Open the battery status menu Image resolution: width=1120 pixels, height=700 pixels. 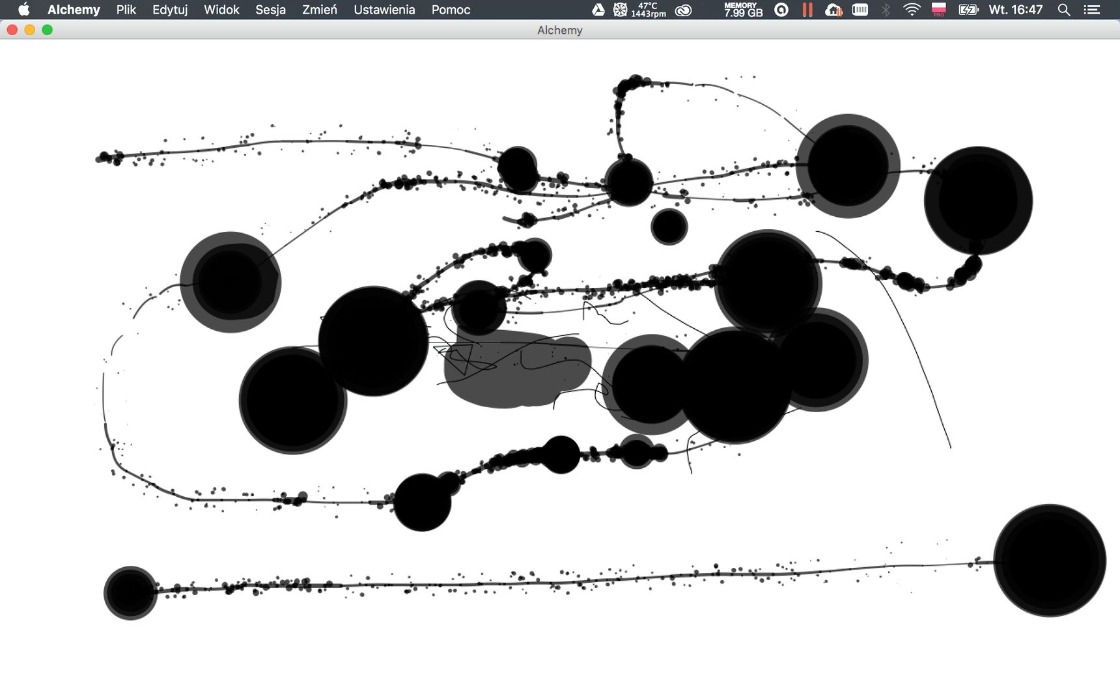(x=968, y=9)
